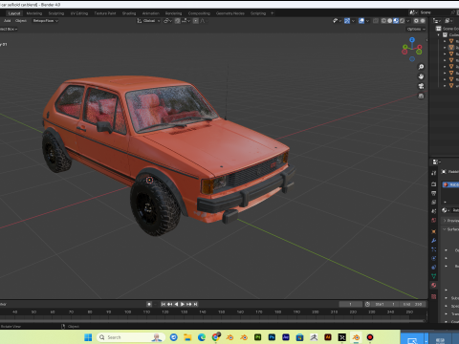459x344 pixels.
Task: Open Photoshop from the taskbar
Action: coord(272,337)
